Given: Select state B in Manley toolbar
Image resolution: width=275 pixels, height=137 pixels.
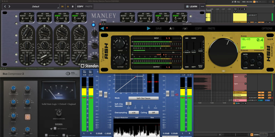Looking at the screenshot, I should pos(73,6).
